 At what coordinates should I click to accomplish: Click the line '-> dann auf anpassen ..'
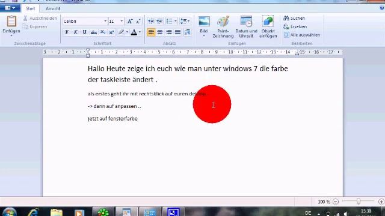[x=114, y=106]
